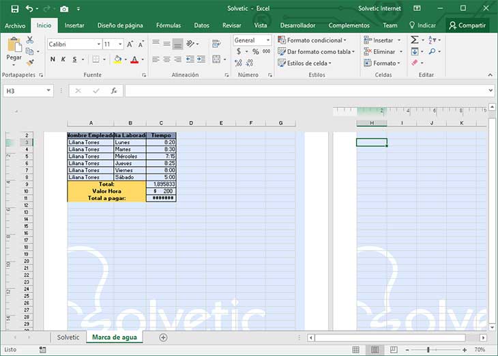Open the fill color dropdown arrow

tap(126, 59)
